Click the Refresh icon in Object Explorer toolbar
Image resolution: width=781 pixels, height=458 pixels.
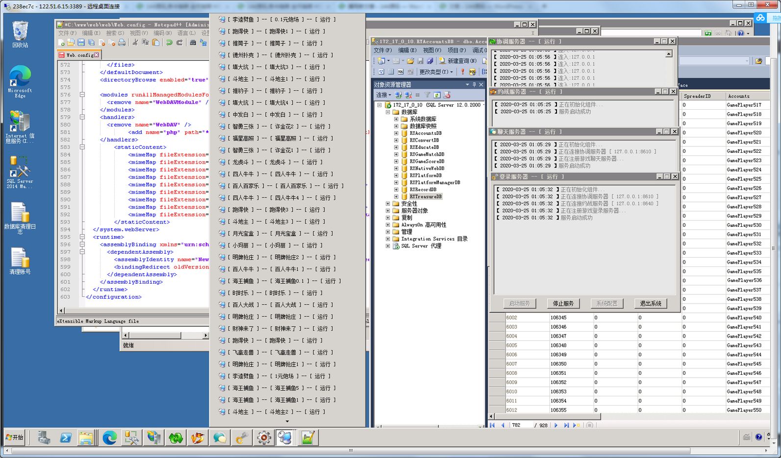pos(437,95)
